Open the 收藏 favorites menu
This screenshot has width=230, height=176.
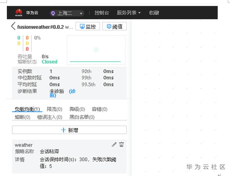pyautogui.click(x=154, y=13)
